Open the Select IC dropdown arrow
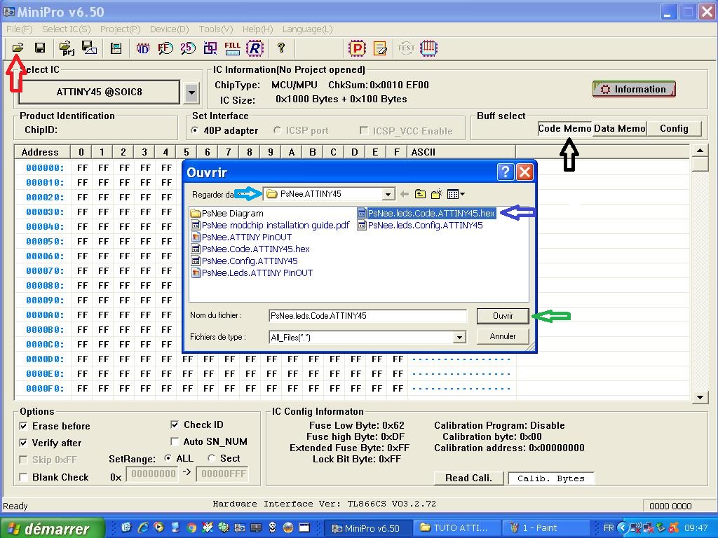 [192, 92]
